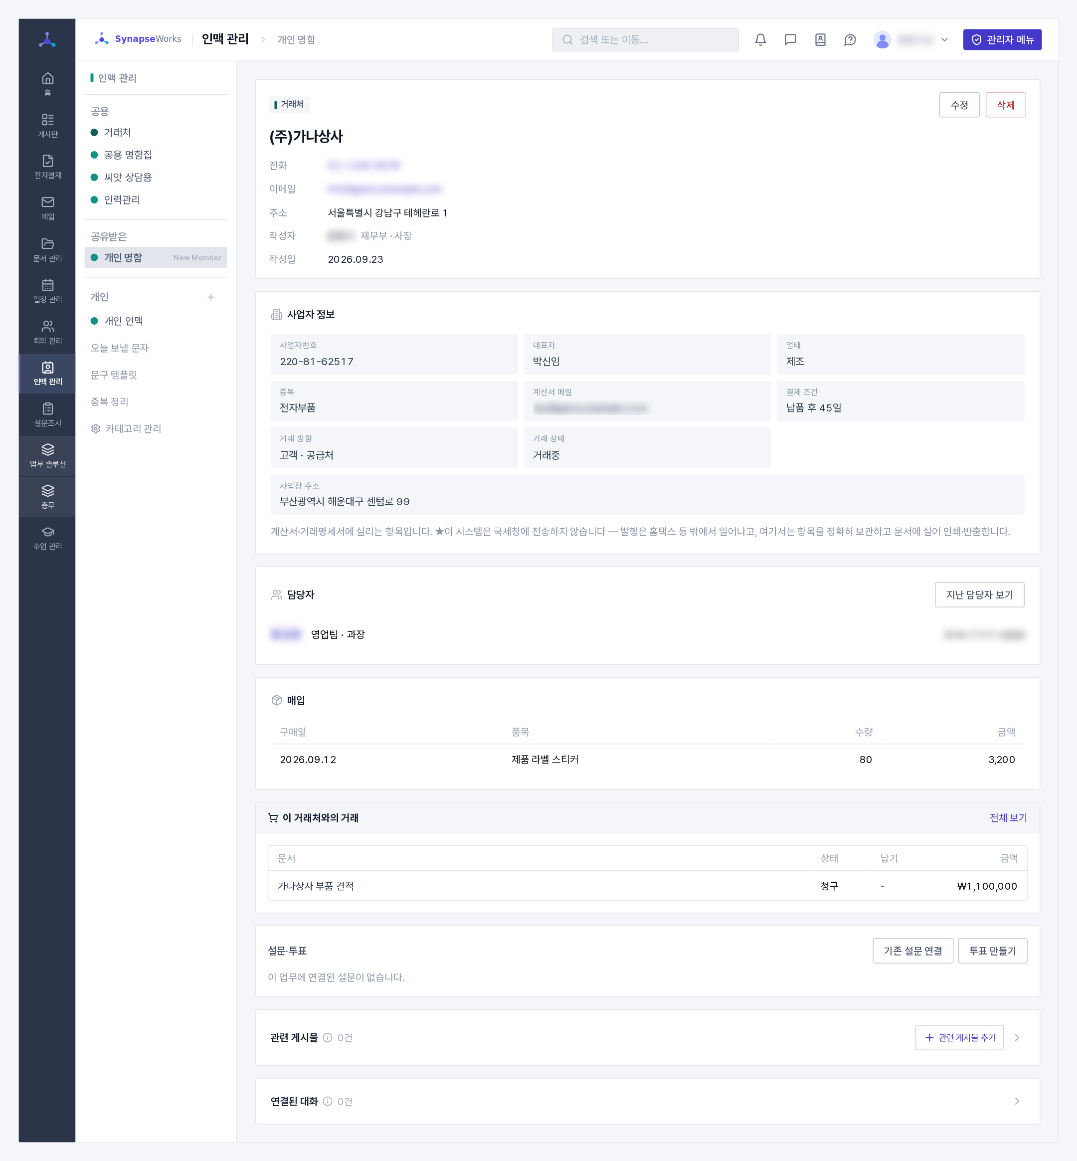The height and width of the screenshot is (1161, 1077).
Task: Add a new 개인 category with plus
Action: tap(211, 297)
